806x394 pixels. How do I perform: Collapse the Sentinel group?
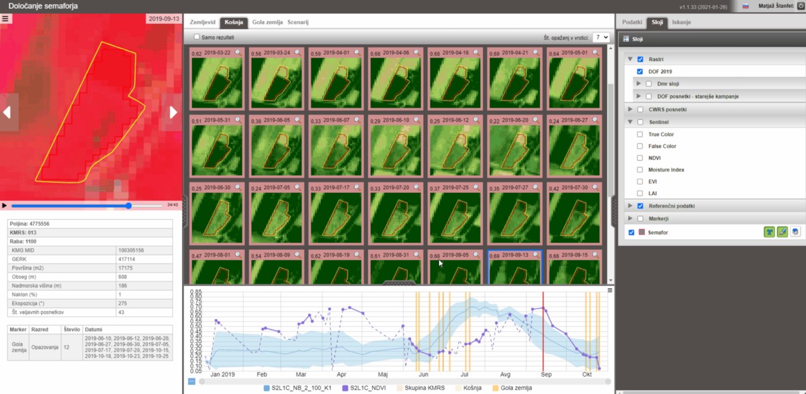(630, 122)
